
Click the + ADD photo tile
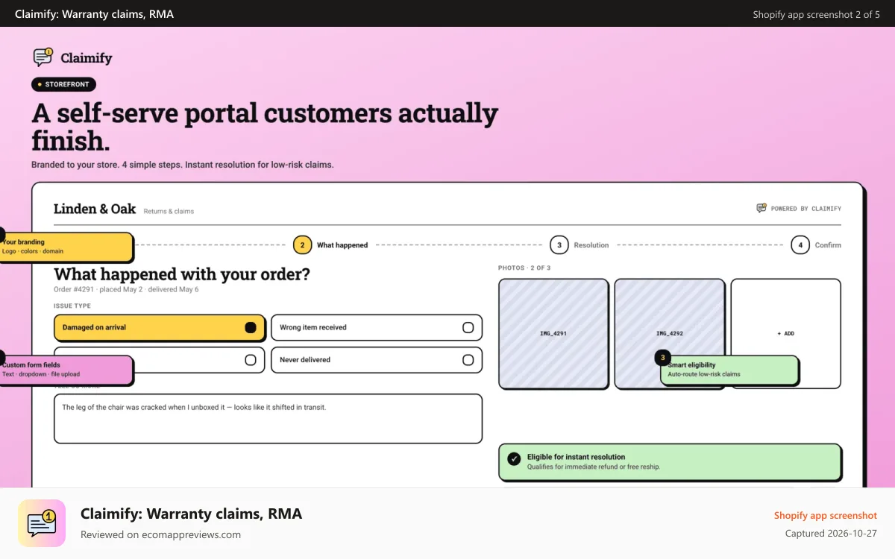coord(785,333)
